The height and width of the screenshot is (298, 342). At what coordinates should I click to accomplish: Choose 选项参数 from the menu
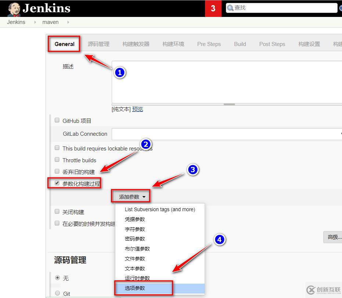(160, 288)
